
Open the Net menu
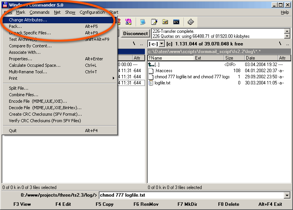[57, 12]
